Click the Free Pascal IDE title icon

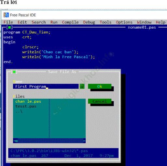pyautogui.click(x=6, y=15)
